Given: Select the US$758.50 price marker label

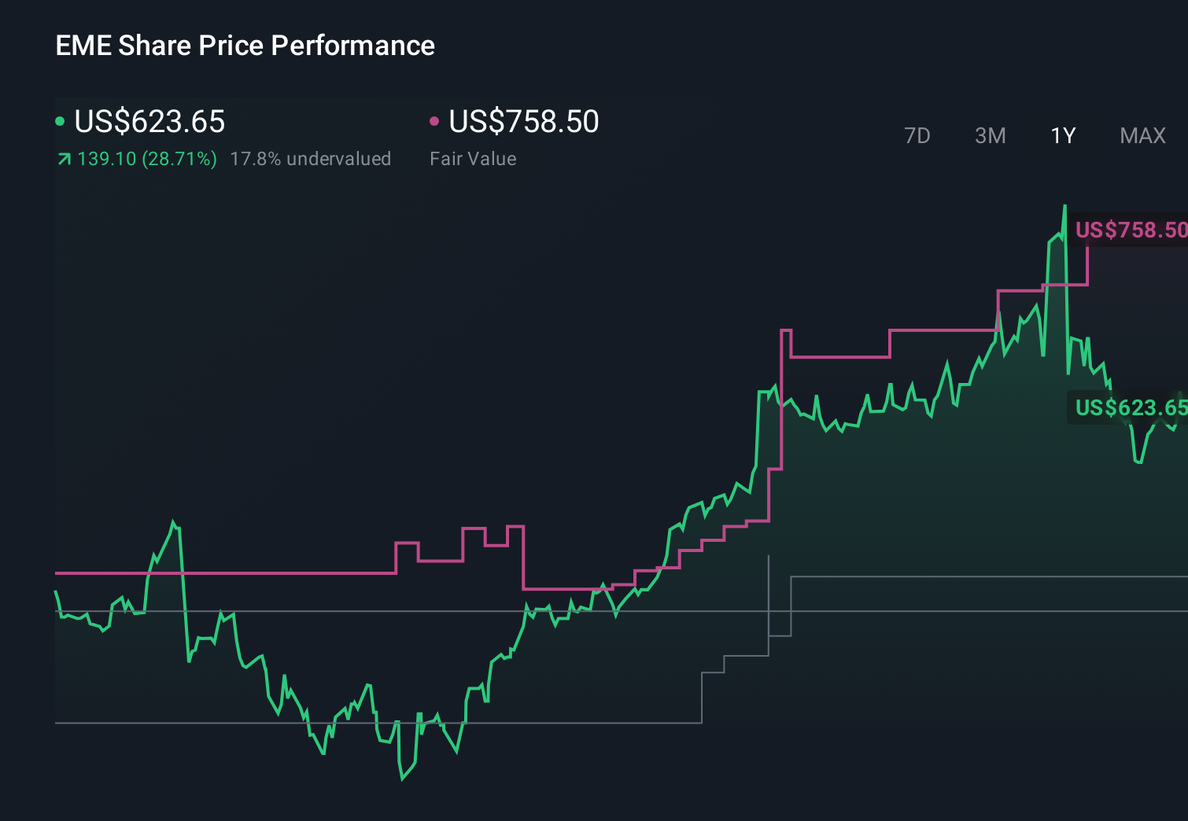Looking at the screenshot, I should (1131, 230).
